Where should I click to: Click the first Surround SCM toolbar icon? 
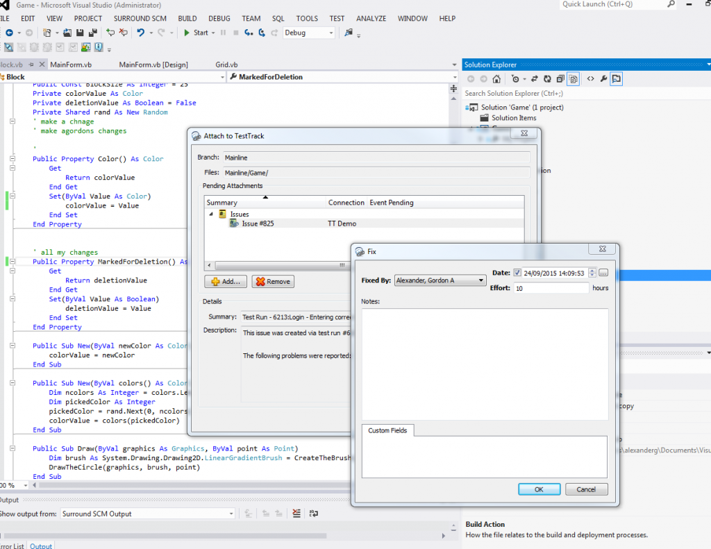click(x=8, y=47)
